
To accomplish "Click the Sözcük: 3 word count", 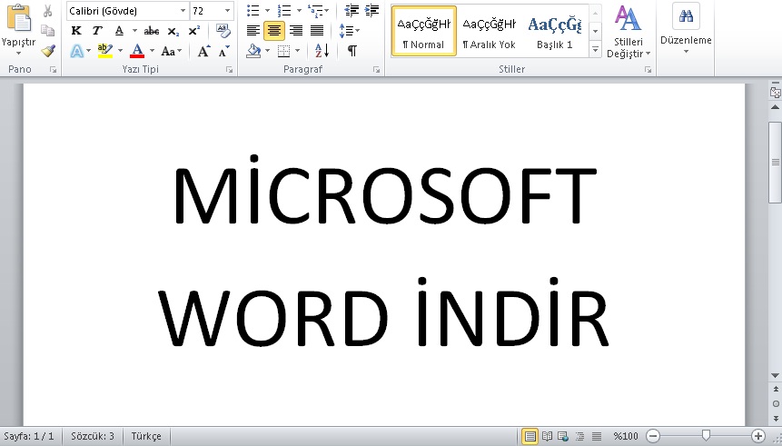I will coord(93,437).
